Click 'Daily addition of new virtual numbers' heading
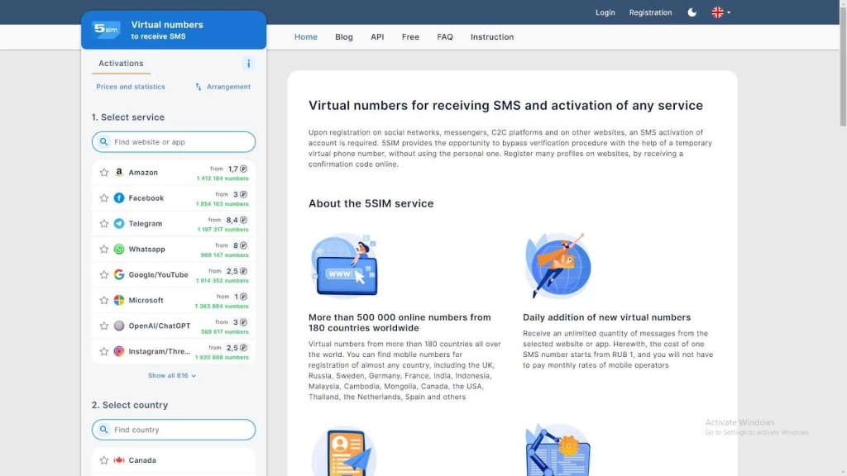 click(606, 317)
